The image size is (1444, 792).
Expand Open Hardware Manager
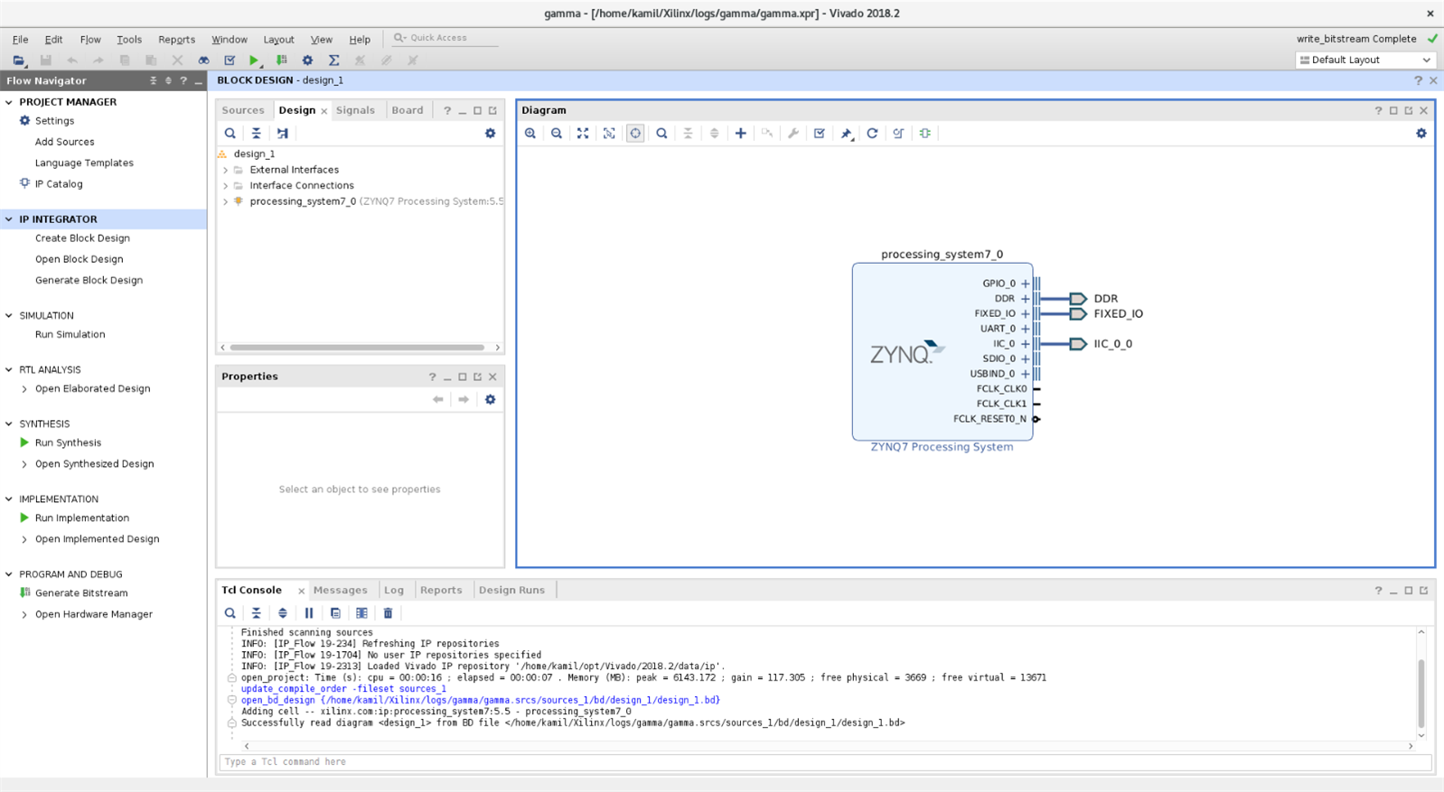pos(24,615)
